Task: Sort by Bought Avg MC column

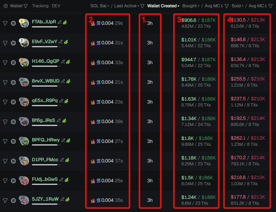Action: click(x=214, y=6)
